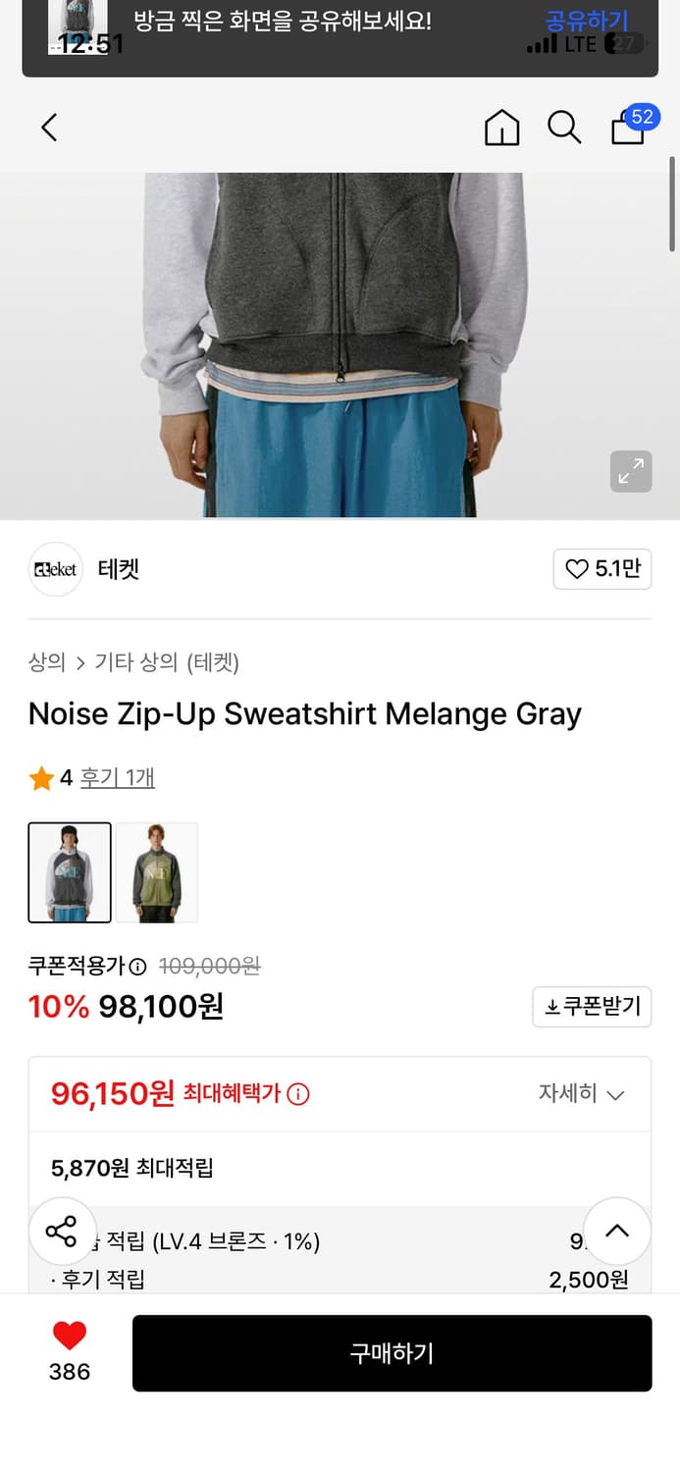
Task: Open the 후기 1개 reviews link
Action: click(118, 778)
